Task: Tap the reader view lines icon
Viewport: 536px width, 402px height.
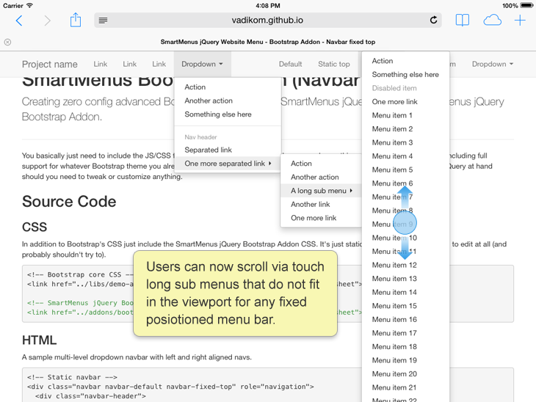Action: pos(103,21)
